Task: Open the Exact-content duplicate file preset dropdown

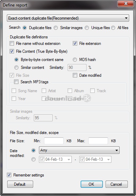Action: [68, 18]
